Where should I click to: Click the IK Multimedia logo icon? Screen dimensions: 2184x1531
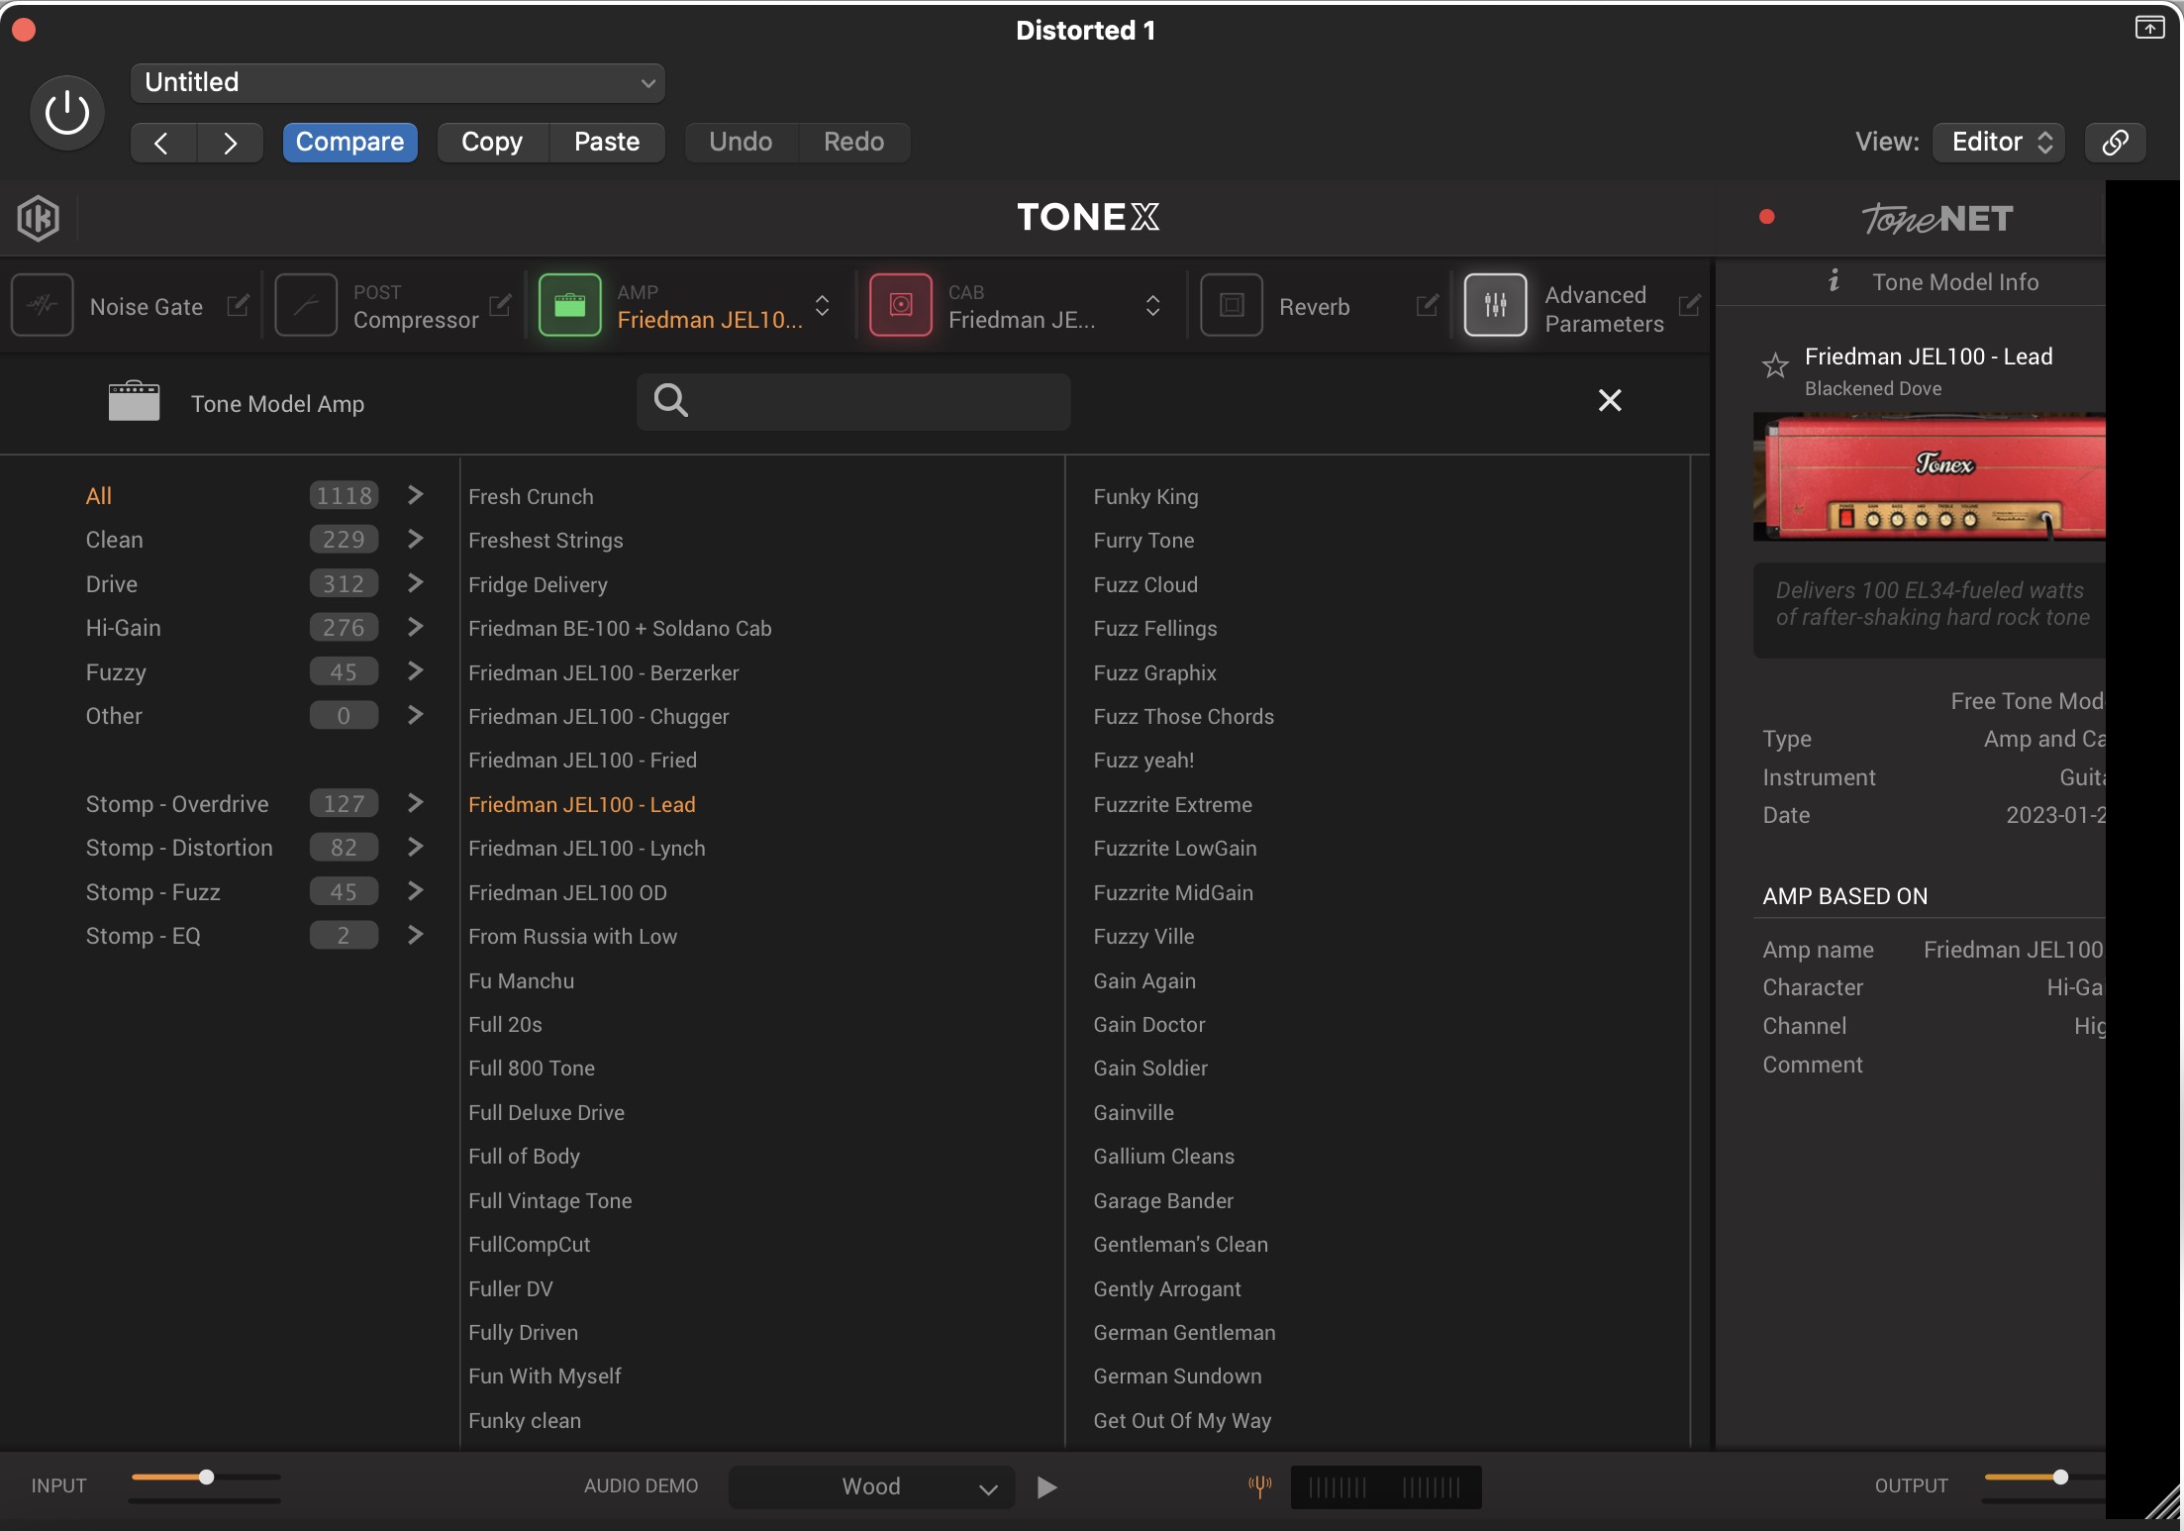(39, 218)
